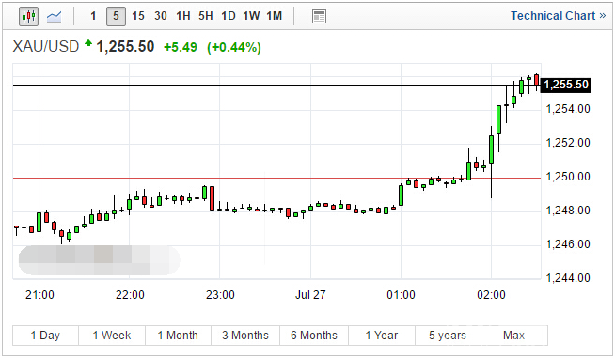Show the Max range
This screenshot has width=615, height=359.
(x=513, y=336)
